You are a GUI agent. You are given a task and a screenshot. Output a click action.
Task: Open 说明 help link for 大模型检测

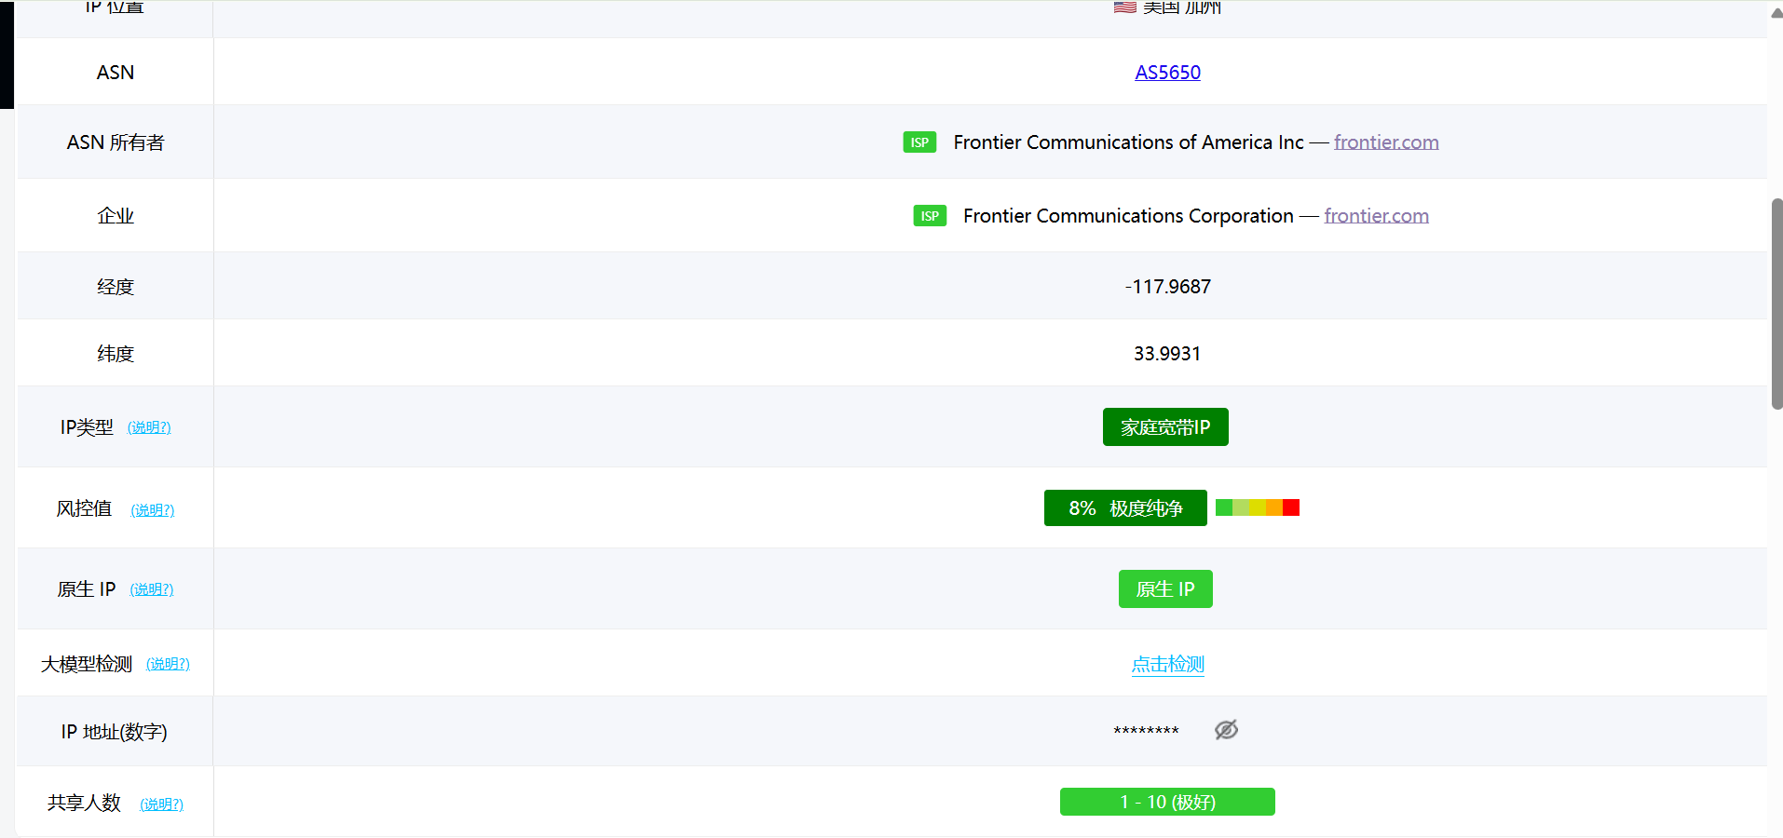tap(168, 664)
